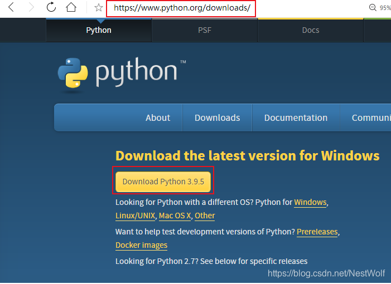The width and height of the screenshot is (391, 284).
Task: Go to the browser home page icon
Action: pyautogui.click(x=71, y=7)
